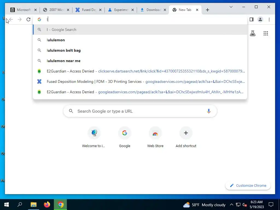Open the profile avatar menu
This screenshot has height=210, width=280.
coord(260,19)
